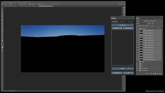Click the lock position icon in Layers
The width and height of the screenshot is (165, 93).
(143, 26)
